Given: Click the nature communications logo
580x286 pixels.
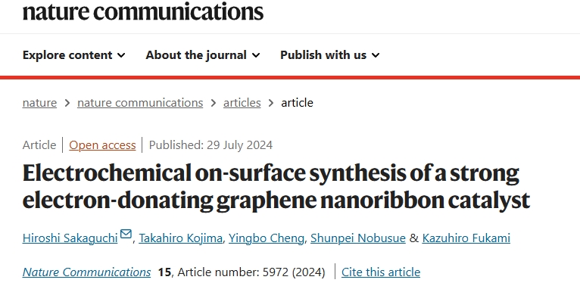Looking at the screenshot, I should [143, 11].
